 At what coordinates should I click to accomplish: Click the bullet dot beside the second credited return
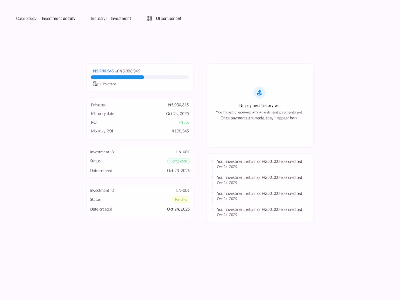click(x=212, y=177)
